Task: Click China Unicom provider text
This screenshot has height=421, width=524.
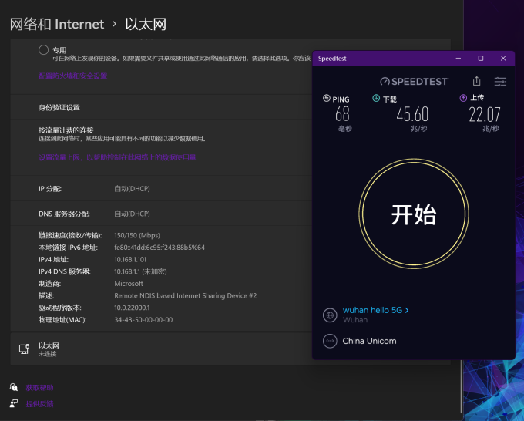Action: pos(369,341)
